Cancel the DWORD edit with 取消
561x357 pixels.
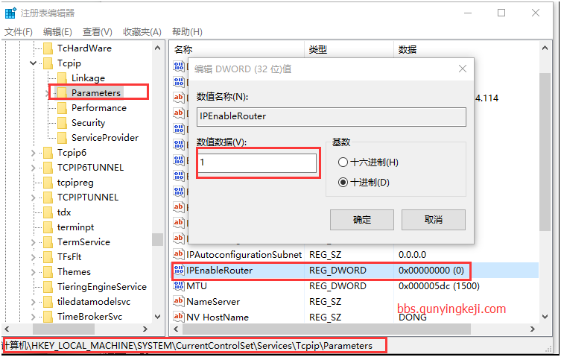[x=434, y=220]
